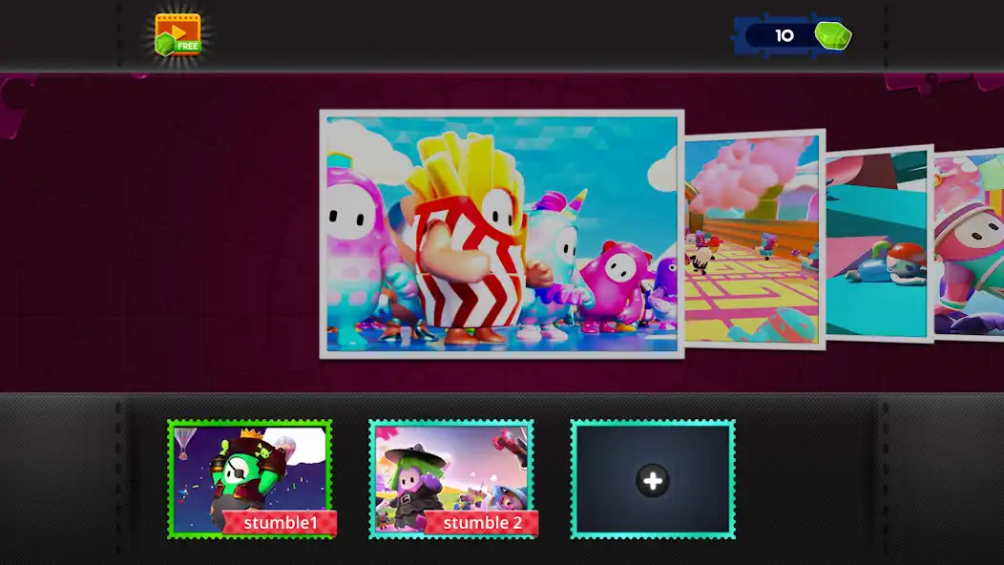Viewport: 1004px width, 565px height.
Task: Add a new pack with plus icon
Action: (x=653, y=479)
